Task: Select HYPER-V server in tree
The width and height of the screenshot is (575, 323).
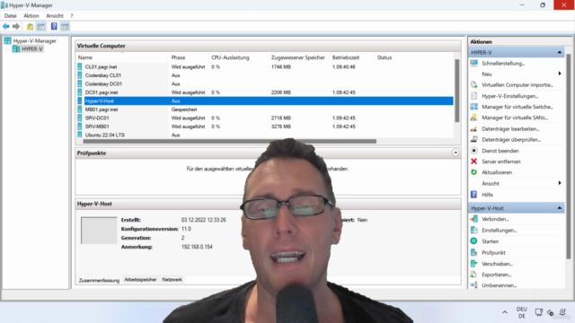Action: 28,49
